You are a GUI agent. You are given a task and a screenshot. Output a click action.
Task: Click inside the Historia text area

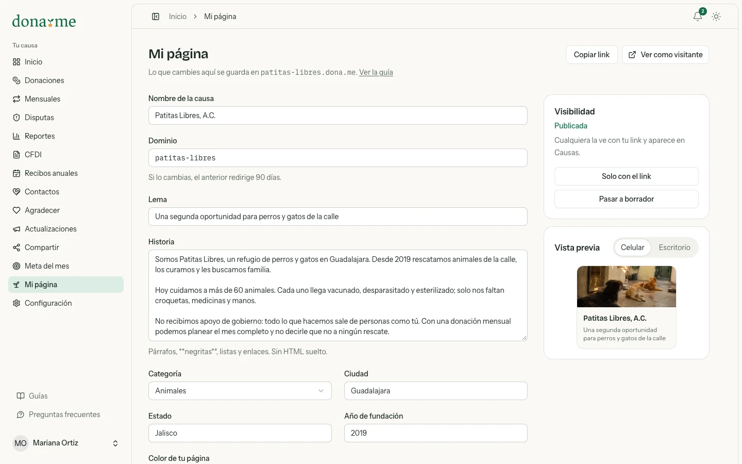click(338, 295)
